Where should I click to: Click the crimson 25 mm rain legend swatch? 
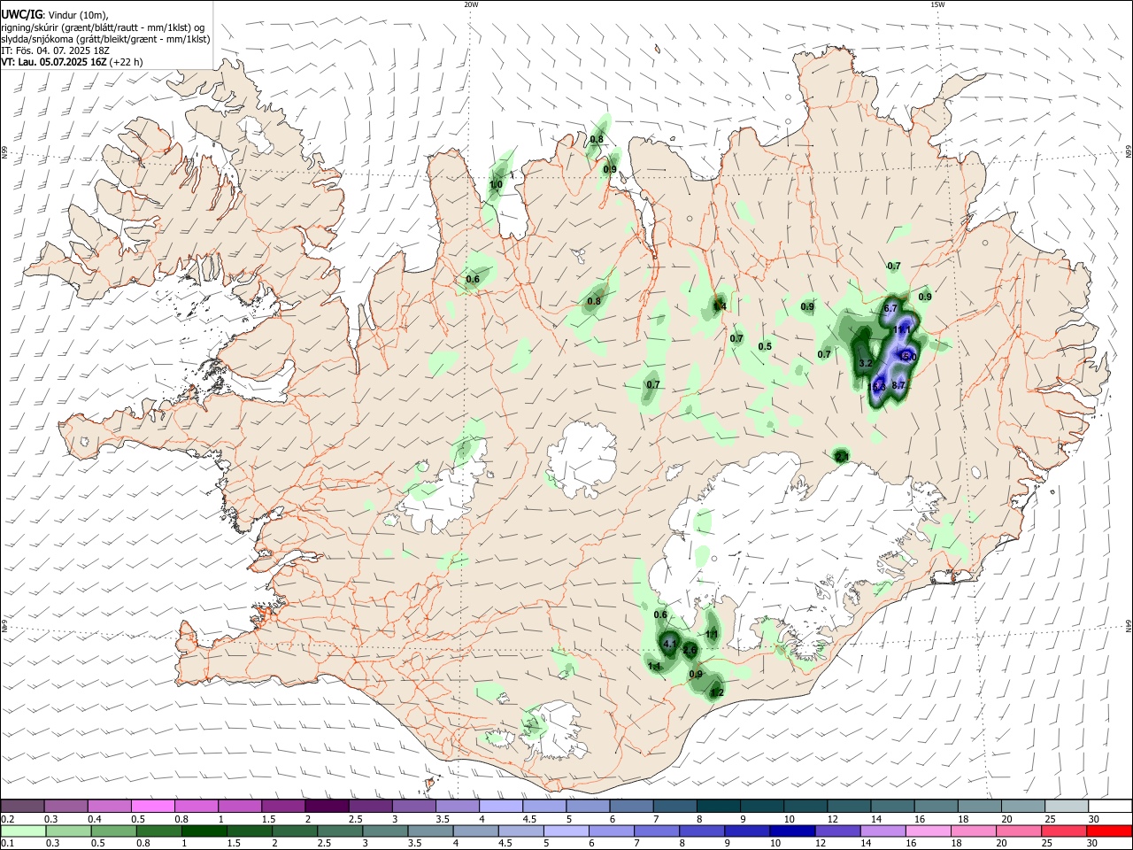(1064, 831)
